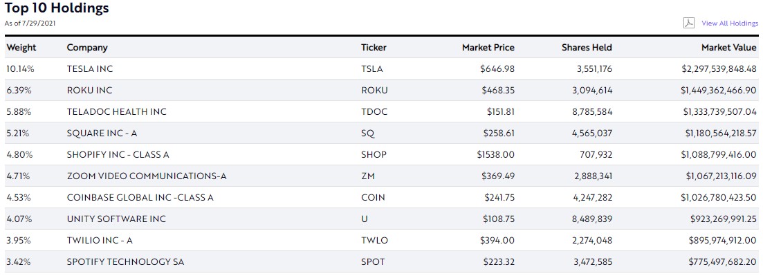Screen dimensions: 763x276
Task: Click the Weight column header
Action: click(21, 48)
